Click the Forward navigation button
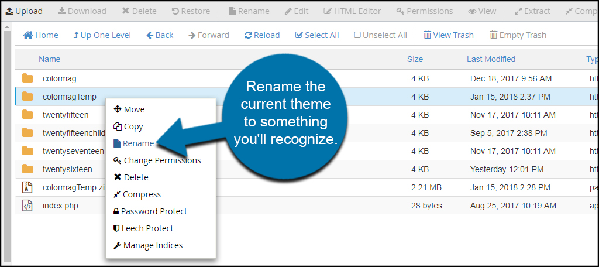 209,35
